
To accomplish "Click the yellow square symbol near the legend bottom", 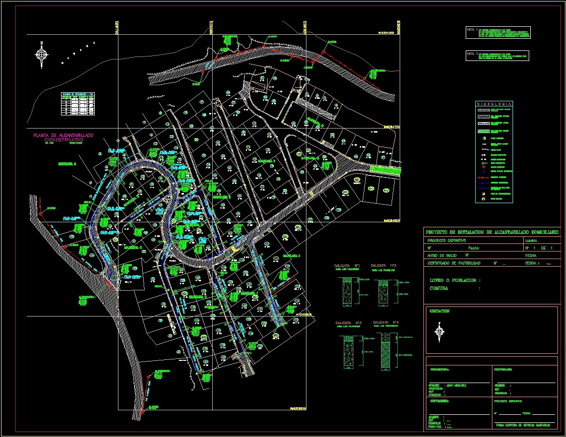I will pyautogui.click(x=483, y=193).
